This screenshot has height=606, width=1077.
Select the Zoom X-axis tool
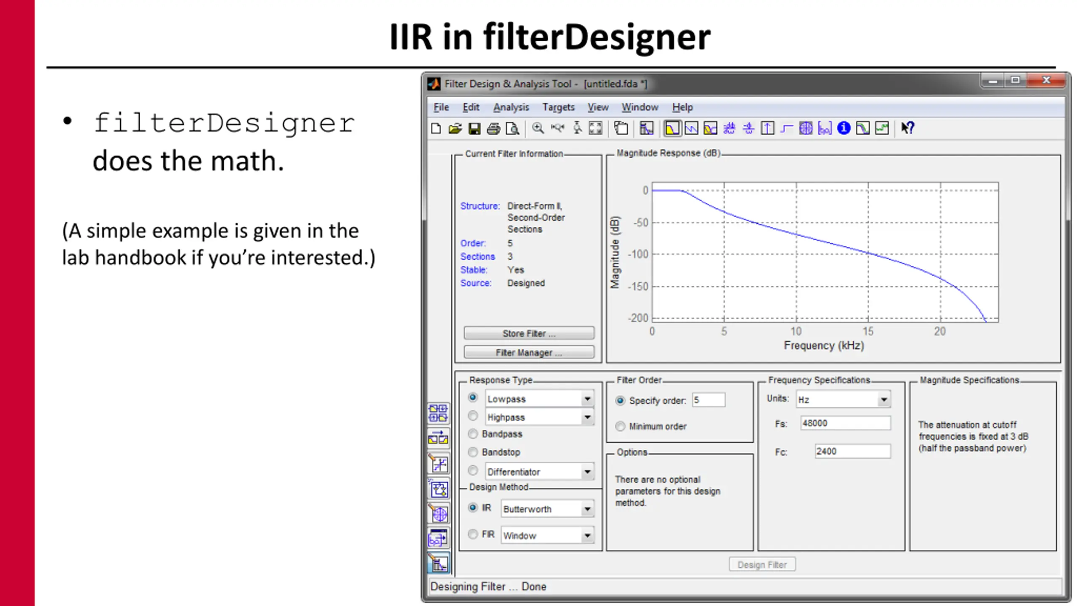click(558, 128)
